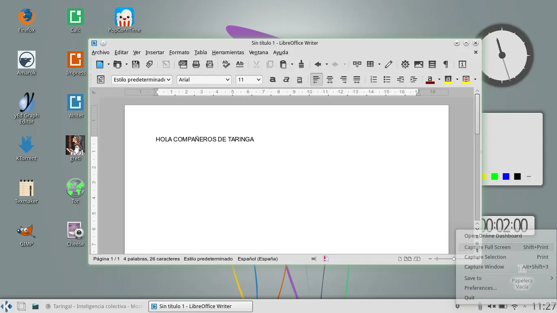Viewport: 557px width, 313px height.
Task: Choose Capture Selection from tray menu
Action: pos(506,257)
